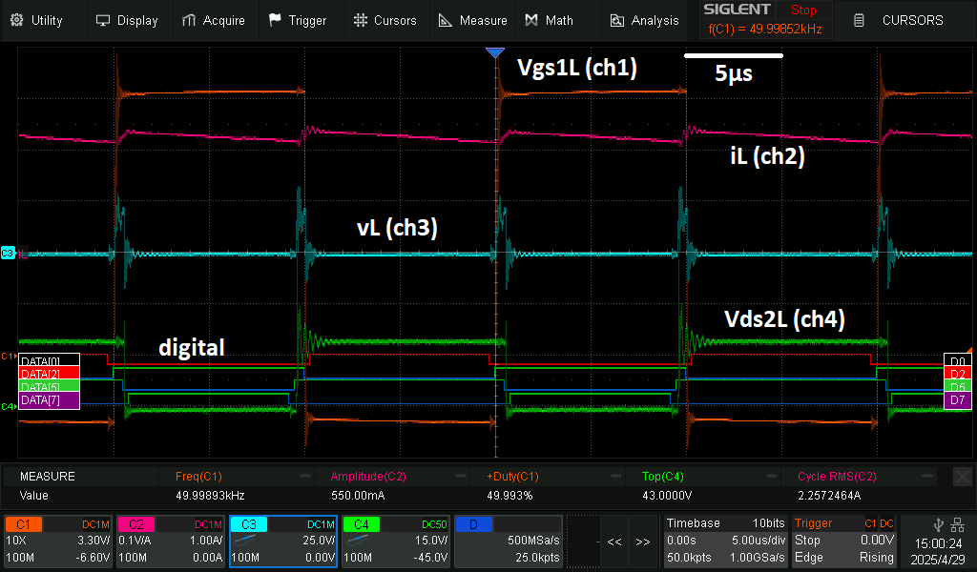Click the Acquire menu icon
The image size is (977, 572).
[190, 20]
